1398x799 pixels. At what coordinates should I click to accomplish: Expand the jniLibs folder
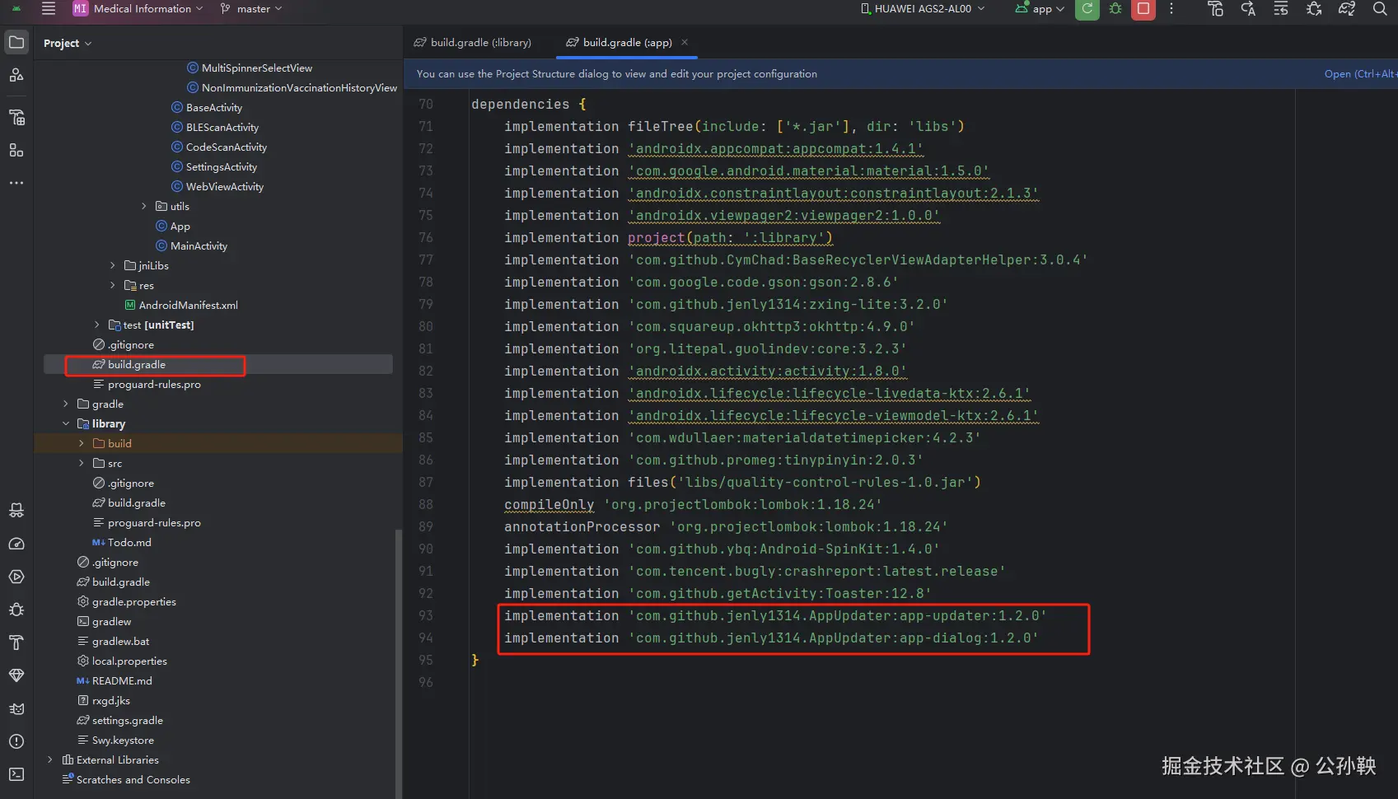point(113,266)
